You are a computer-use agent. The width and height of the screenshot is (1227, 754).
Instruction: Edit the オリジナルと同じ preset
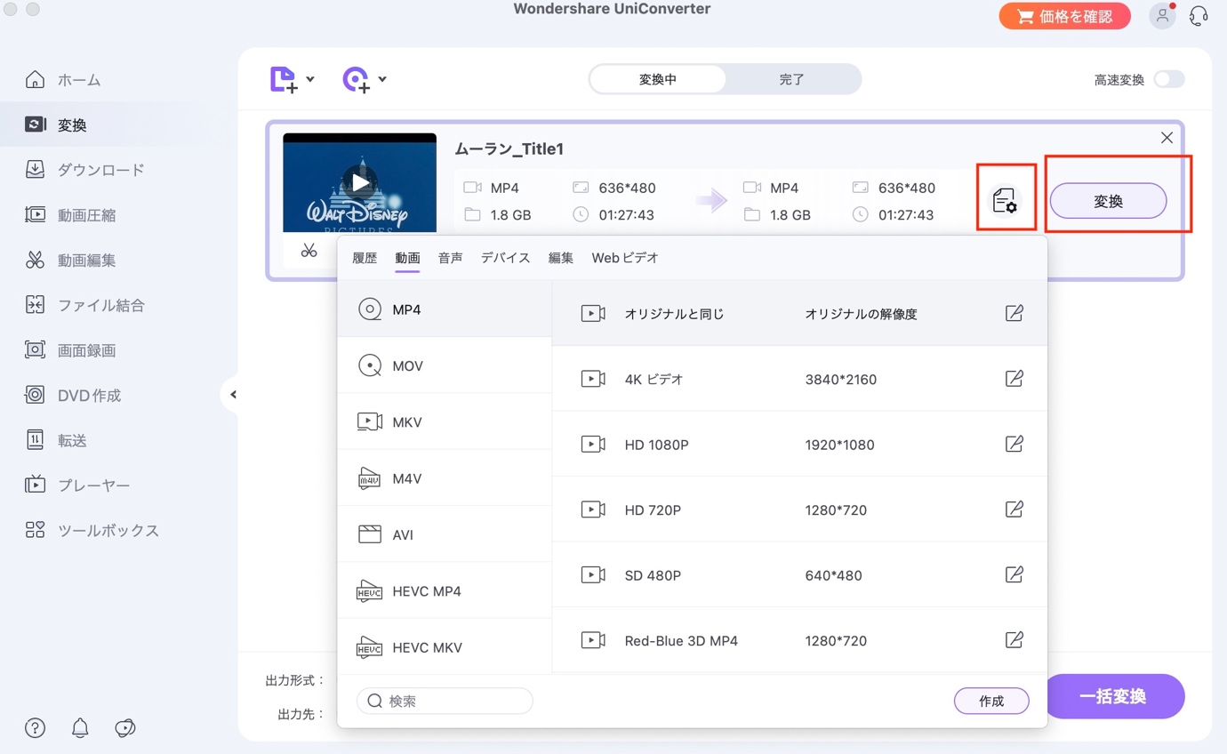pyautogui.click(x=1014, y=313)
